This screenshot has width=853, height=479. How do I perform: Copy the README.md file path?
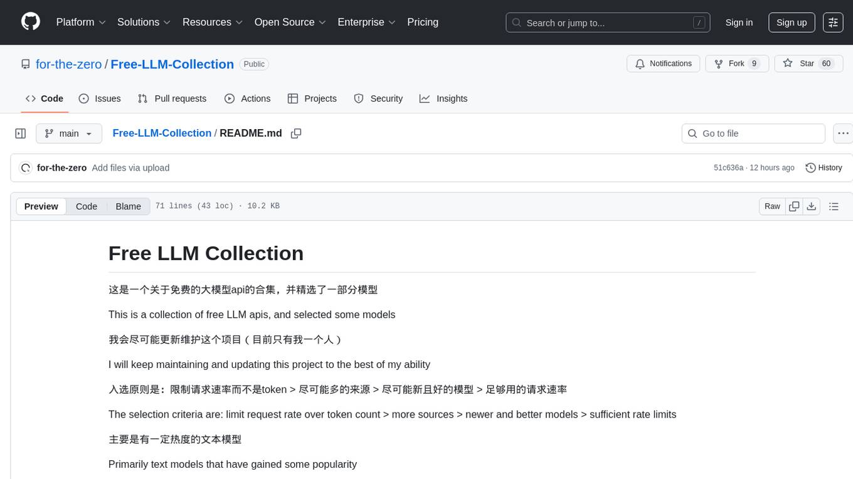pos(296,134)
